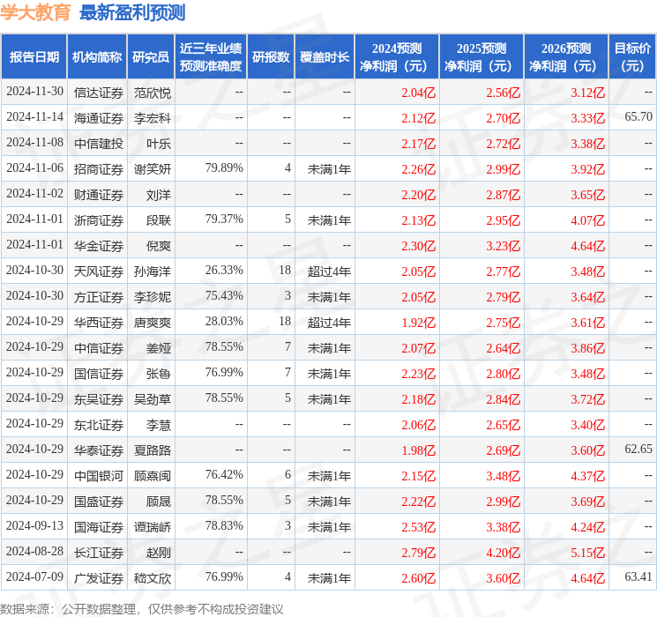The height and width of the screenshot is (617, 657).
Task: Click the 最新盈利预测 title text
Action: click(132, 12)
